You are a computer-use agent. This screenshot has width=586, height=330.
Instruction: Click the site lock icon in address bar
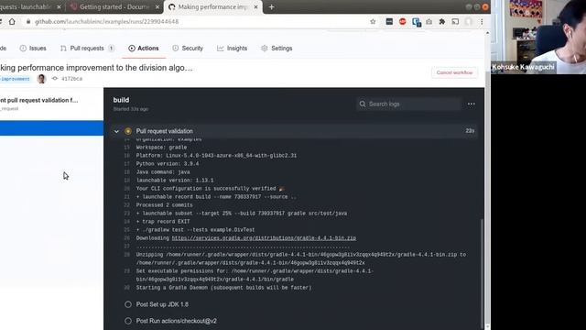click(28, 22)
